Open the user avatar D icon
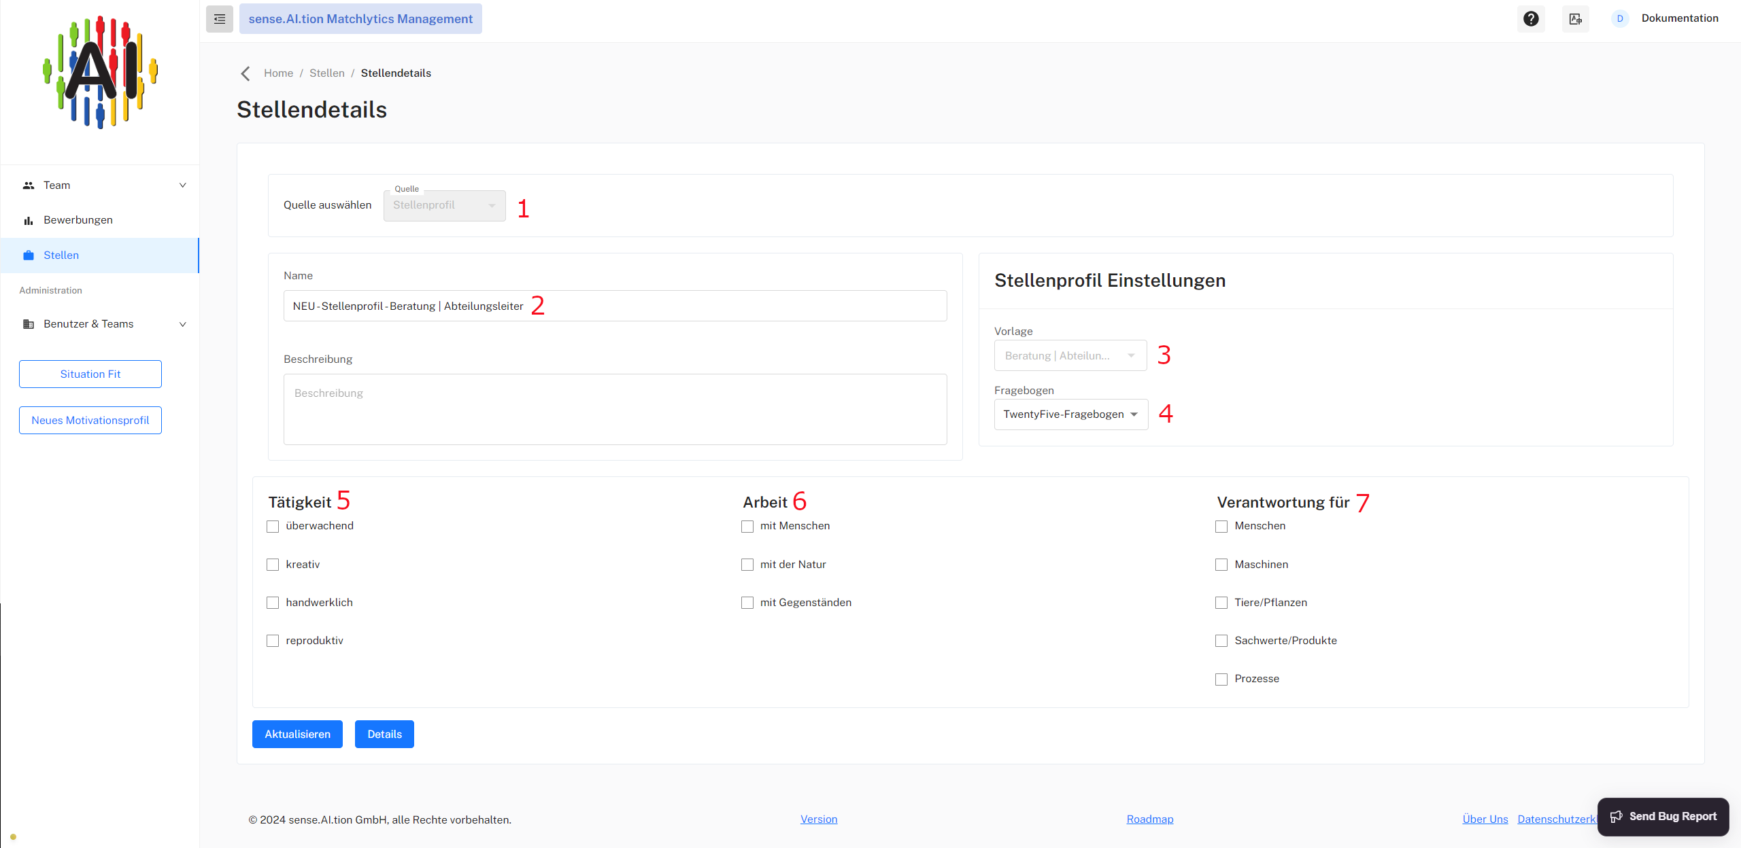Screen dimensions: 1741x848 1620,19
